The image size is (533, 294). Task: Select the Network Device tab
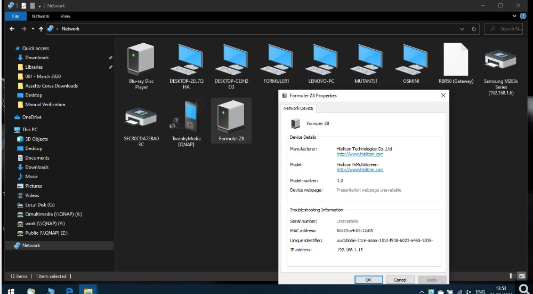(x=298, y=108)
